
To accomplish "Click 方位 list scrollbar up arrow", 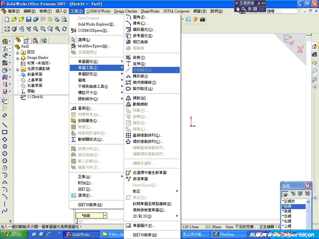I will click(308, 202).
